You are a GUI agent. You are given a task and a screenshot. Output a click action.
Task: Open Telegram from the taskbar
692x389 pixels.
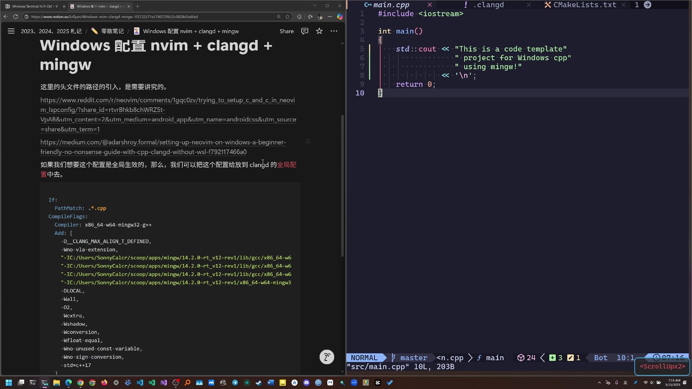point(235,383)
